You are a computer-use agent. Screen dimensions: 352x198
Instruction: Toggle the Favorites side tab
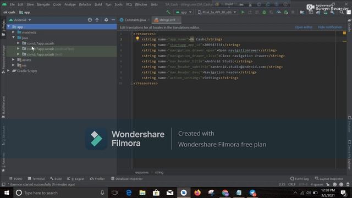[3, 162]
